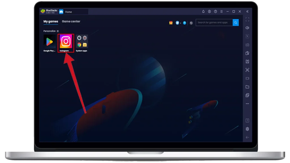Open the keyboard controls icon
Viewport: 290px width, 163px height.
click(x=247, y=45)
